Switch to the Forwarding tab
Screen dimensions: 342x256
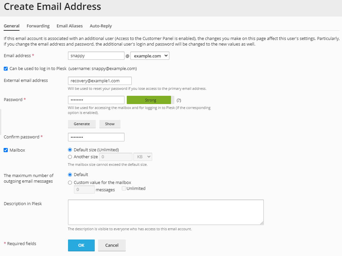coord(38,26)
